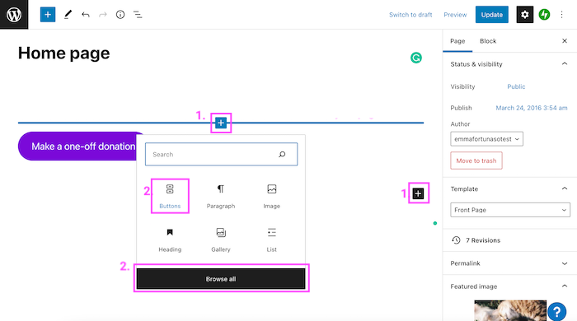This screenshot has height=321, width=577.
Task: Insert a Gallery block
Action: pyautogui.click(x=221, y=240)
